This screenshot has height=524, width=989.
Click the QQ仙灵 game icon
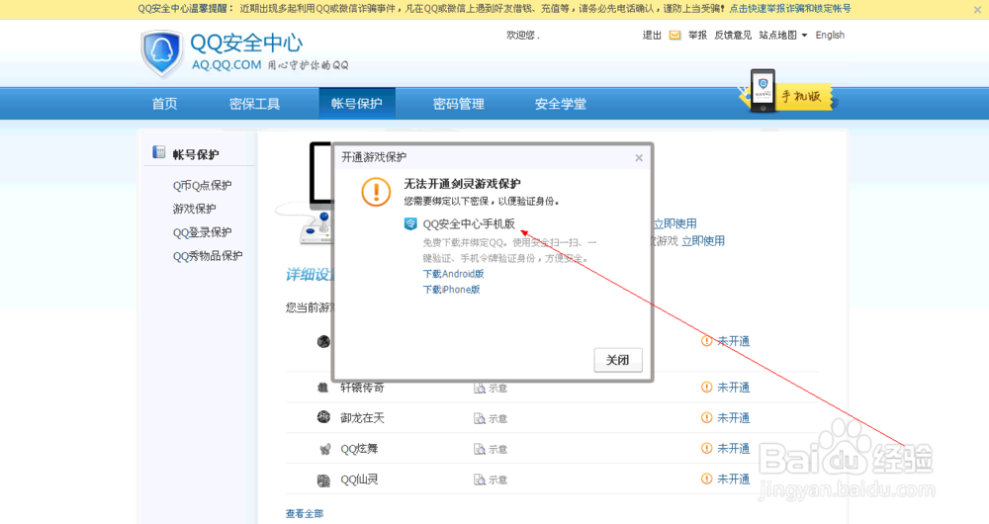pyautogui.click(x=323, y=480)
